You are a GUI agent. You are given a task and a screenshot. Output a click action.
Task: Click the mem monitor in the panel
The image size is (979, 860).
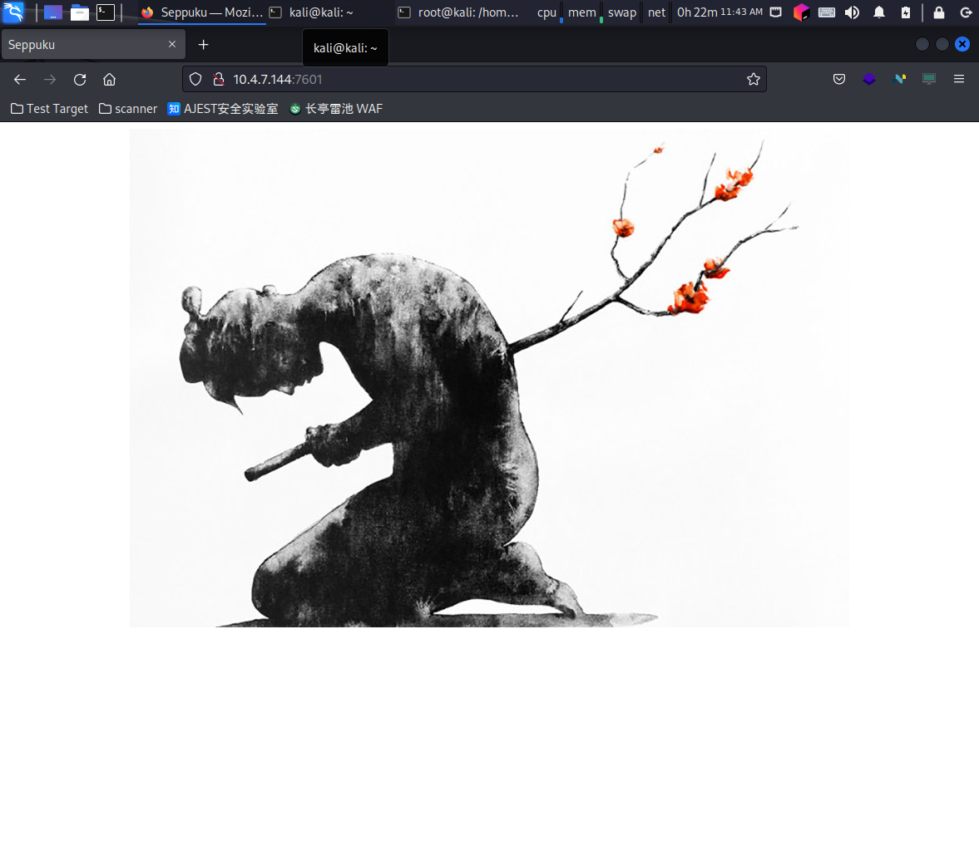(585, 12)
